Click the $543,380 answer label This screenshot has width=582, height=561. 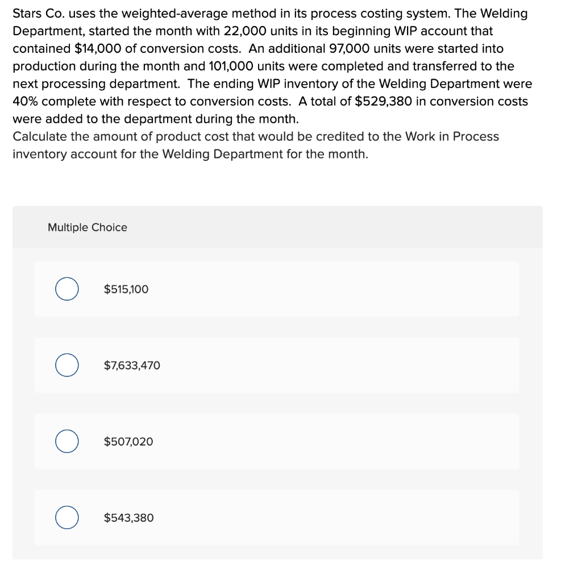click(x=128, y=518)
